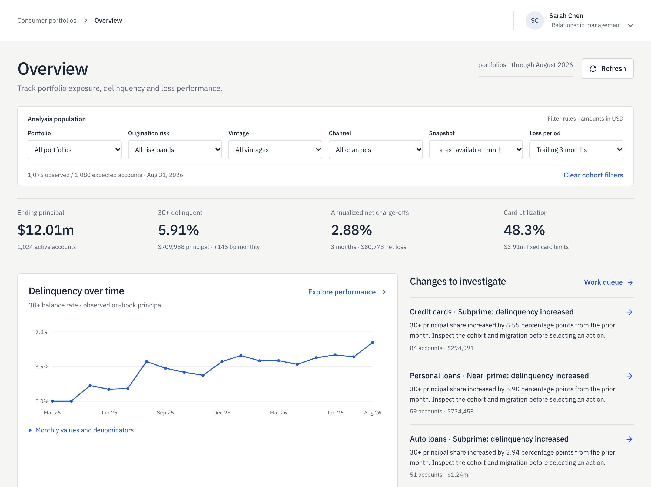Click 'Sarah Chen' user name

click(x=566, y=16)
